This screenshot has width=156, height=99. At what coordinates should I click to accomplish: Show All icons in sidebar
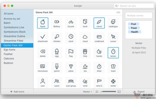(x=9, y=14)
